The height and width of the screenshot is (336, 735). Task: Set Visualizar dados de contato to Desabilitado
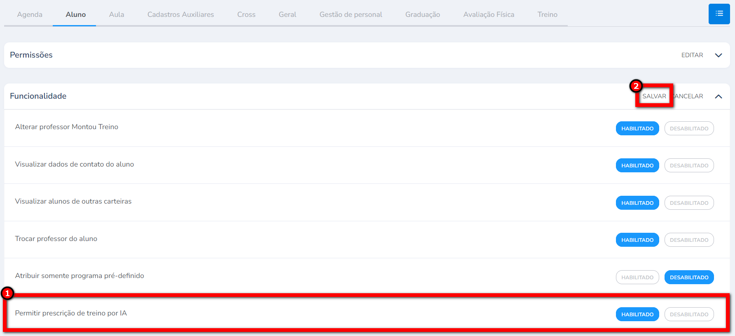689,165
